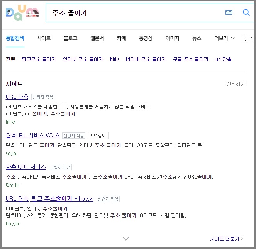Open the 웹문서 tab
The image size is (256, 249).
point(97,38)
